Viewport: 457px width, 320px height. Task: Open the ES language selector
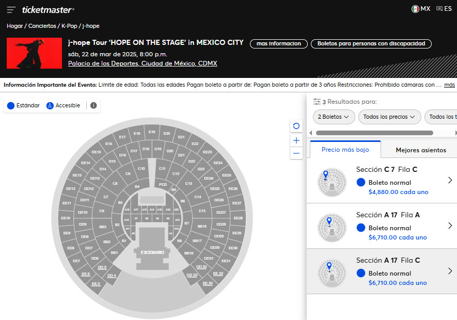(444, 9)
